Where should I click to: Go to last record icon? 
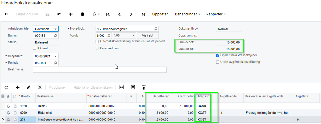(x=143, y=14)
